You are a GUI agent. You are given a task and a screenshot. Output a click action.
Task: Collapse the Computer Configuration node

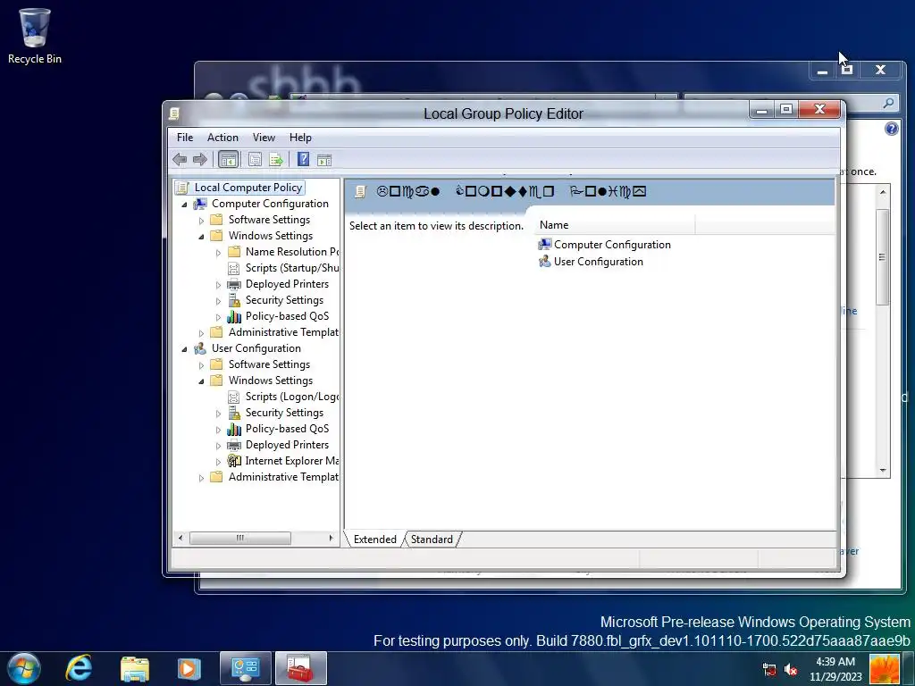pyautogui.click(x=184, y=205)
